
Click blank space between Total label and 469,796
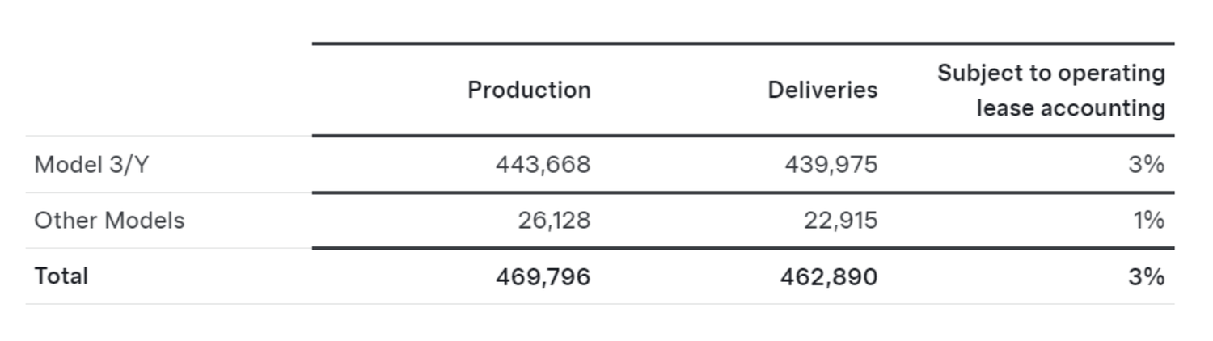291,277
